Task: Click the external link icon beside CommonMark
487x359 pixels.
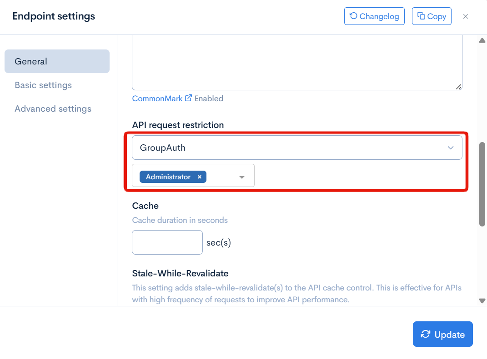Action: 188,98
